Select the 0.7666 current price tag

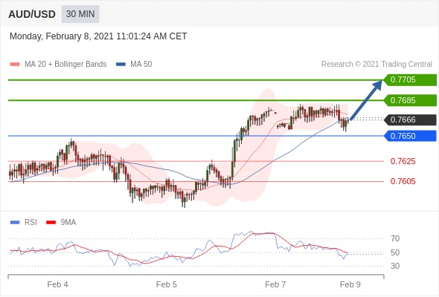(410, 120)
